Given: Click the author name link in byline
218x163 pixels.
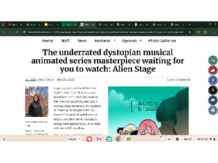Looking at the screenshot, I should 31,80.
